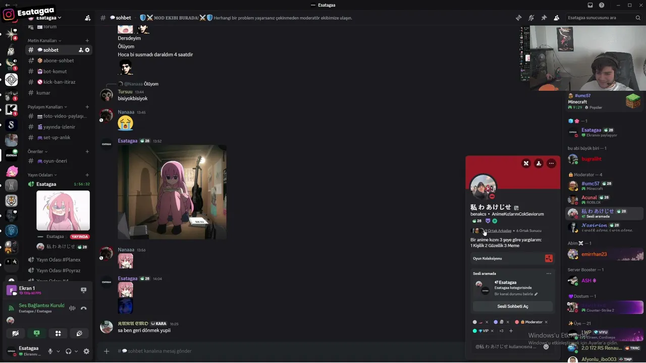The image size is (646, 363).
Task: Click the edit pencil beside 'Bir kanal durumu belirle'
Action: [x=536, y=294]
